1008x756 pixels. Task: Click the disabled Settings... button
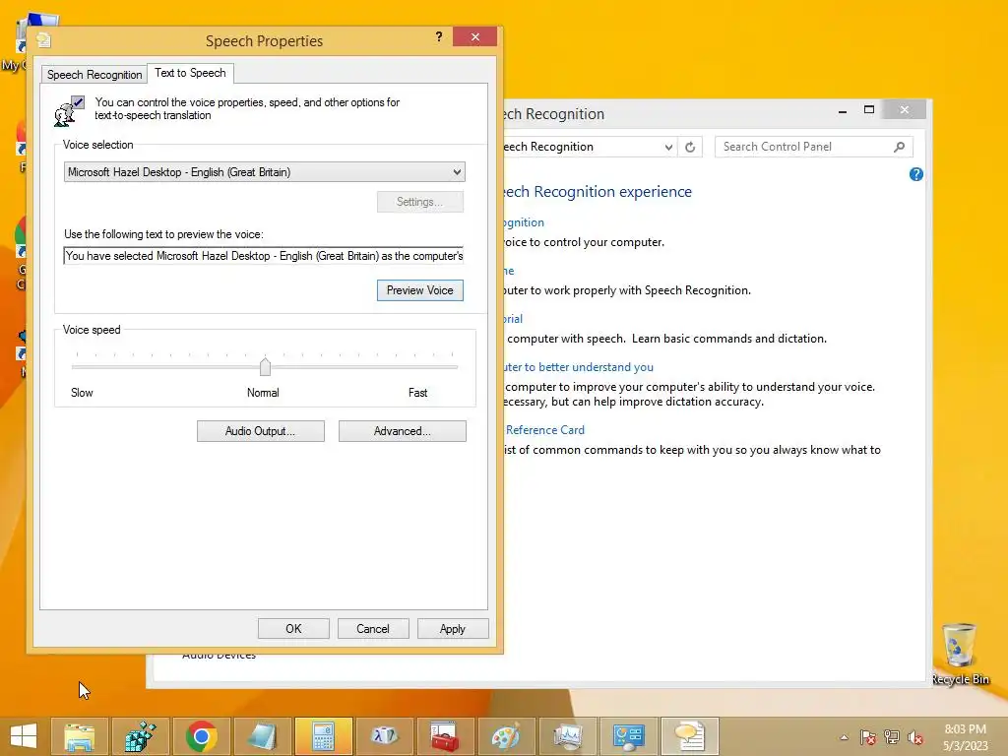pyautogui.click(x=419, y=202)
